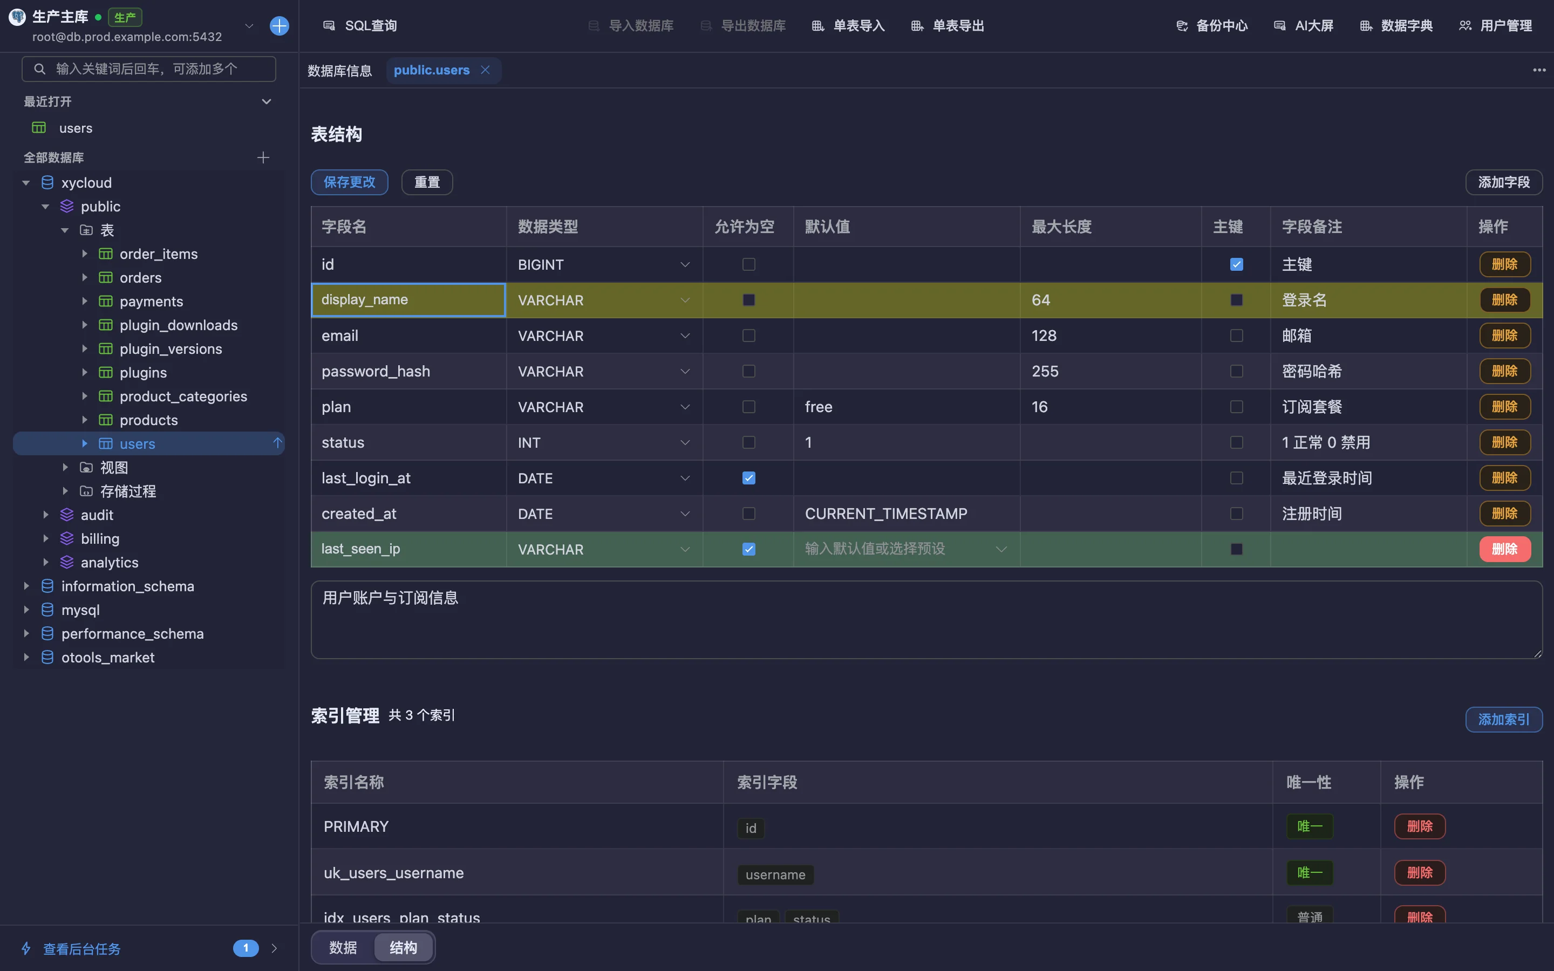Viewport: 1554px width, 971px height.
Task: Open the 数据字典 data dictionary
Action: (1396, 26)
